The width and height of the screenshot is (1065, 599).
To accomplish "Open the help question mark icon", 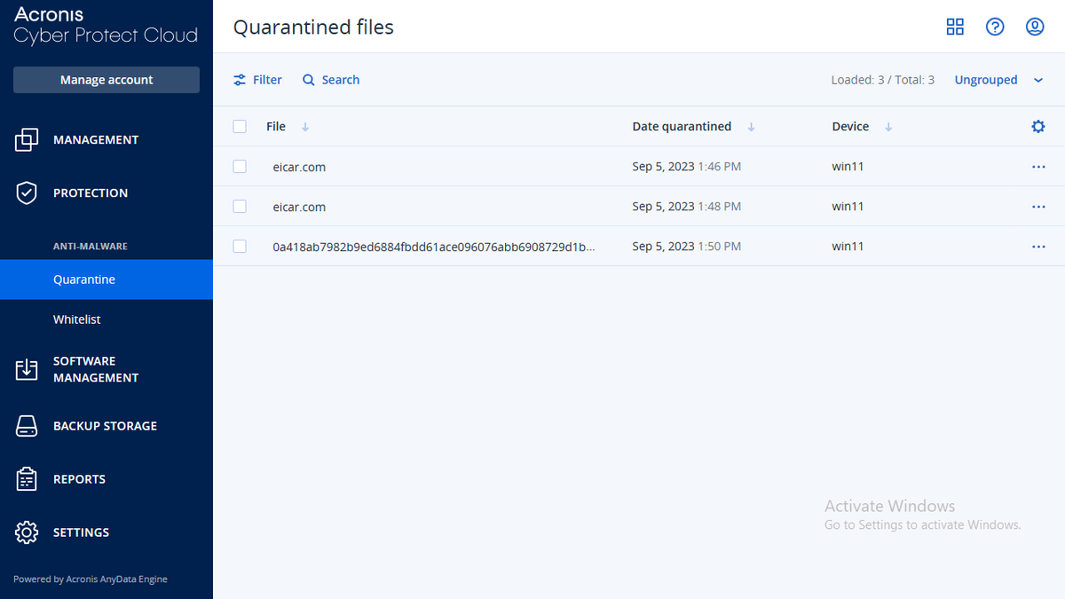I will click(995, 27).
